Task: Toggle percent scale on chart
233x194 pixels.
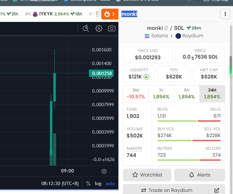Action: click(88, 183)
